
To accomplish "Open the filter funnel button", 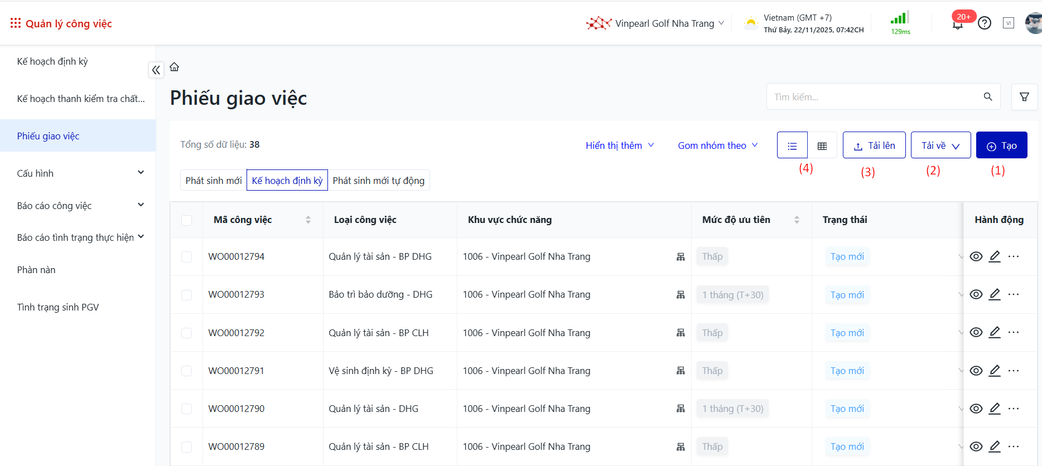I will (1025, 97).
